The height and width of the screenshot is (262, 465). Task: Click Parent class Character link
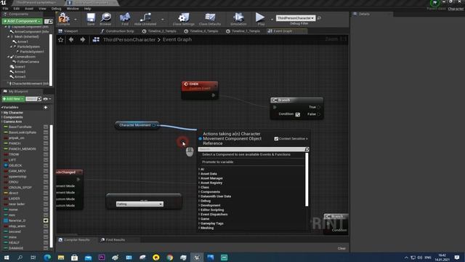pos(456,9)
